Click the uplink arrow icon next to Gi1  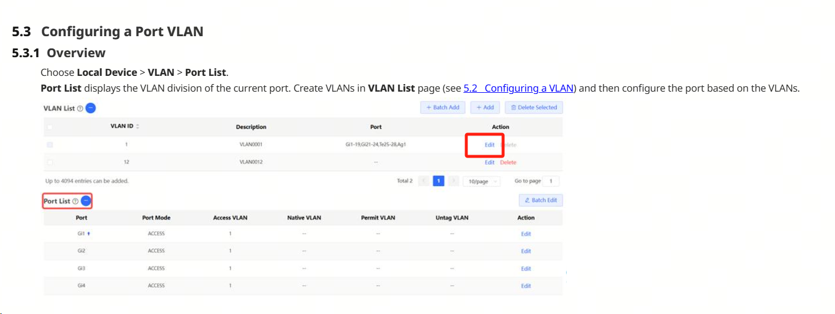[x=89, y=233]
